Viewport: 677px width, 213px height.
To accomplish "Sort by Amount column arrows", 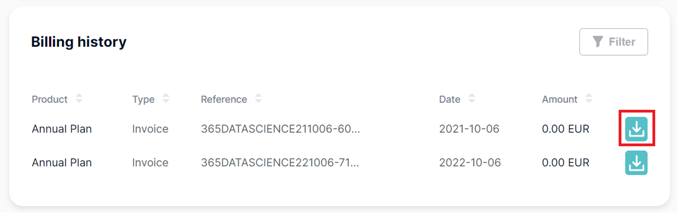I will tap(589, 99).
